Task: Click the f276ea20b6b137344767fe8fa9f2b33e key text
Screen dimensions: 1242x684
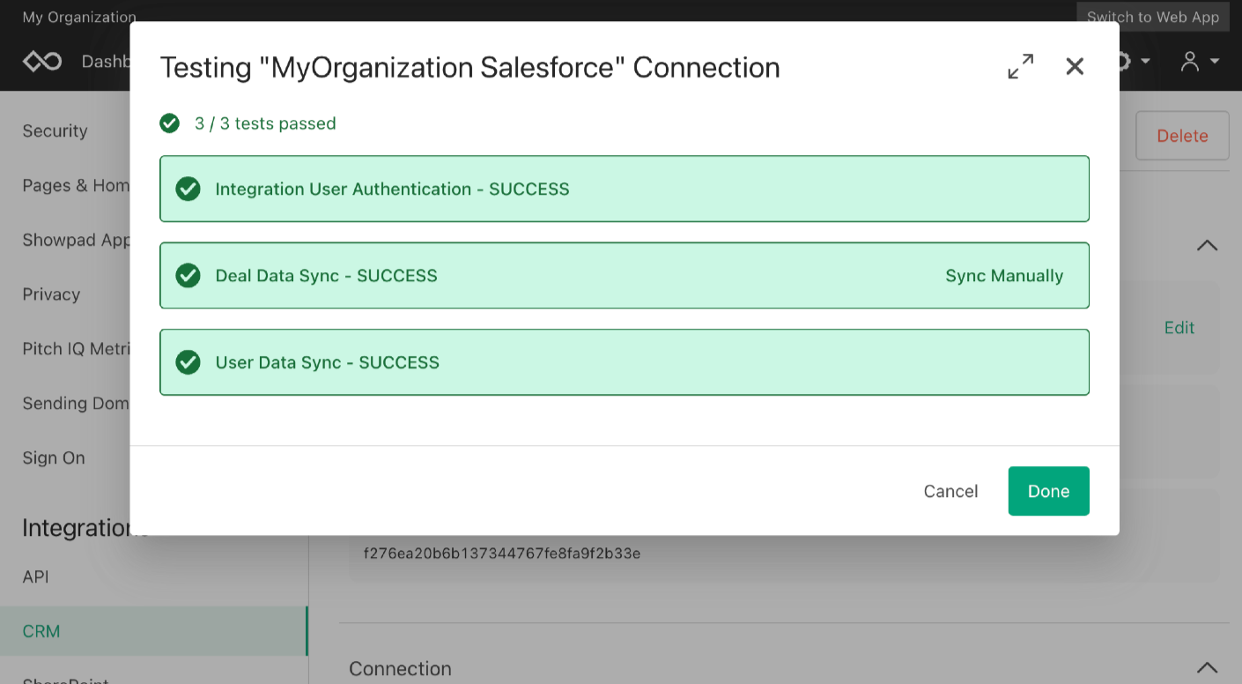Action: 501,554
